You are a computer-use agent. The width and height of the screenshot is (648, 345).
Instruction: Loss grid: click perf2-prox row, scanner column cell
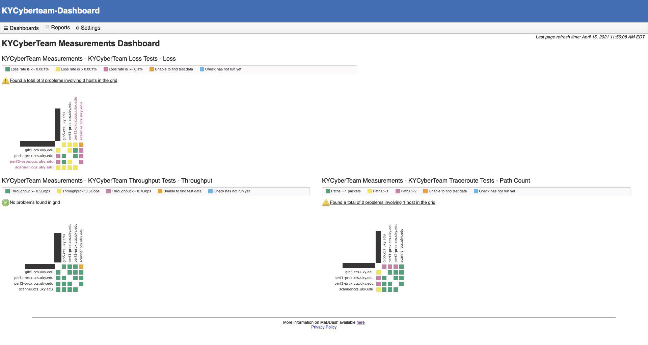click(81, 162)
